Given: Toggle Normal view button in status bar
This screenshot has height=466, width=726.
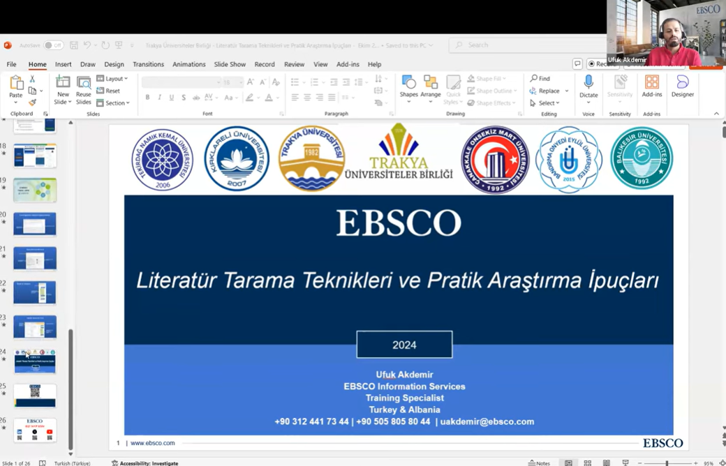Looking at the screenshot, I should pos(568,463).
